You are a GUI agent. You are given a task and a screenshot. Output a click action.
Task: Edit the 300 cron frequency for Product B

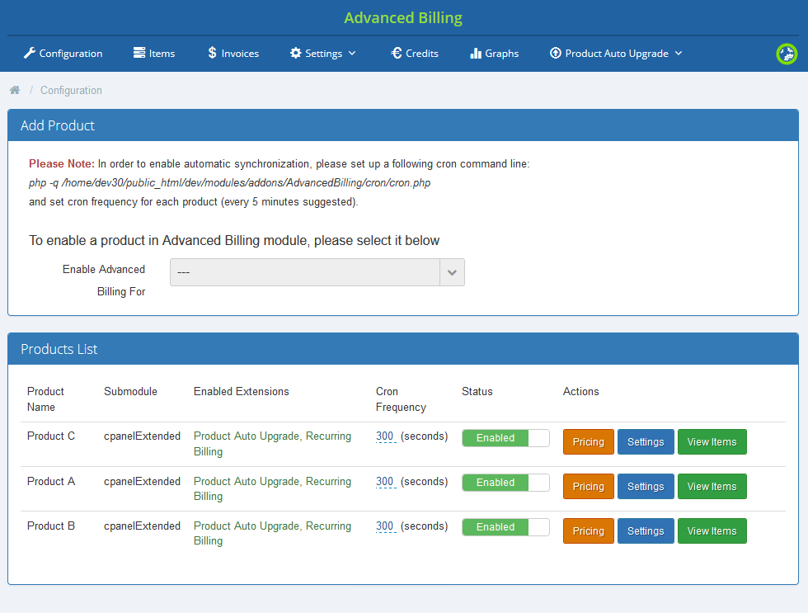click(385, 526)
